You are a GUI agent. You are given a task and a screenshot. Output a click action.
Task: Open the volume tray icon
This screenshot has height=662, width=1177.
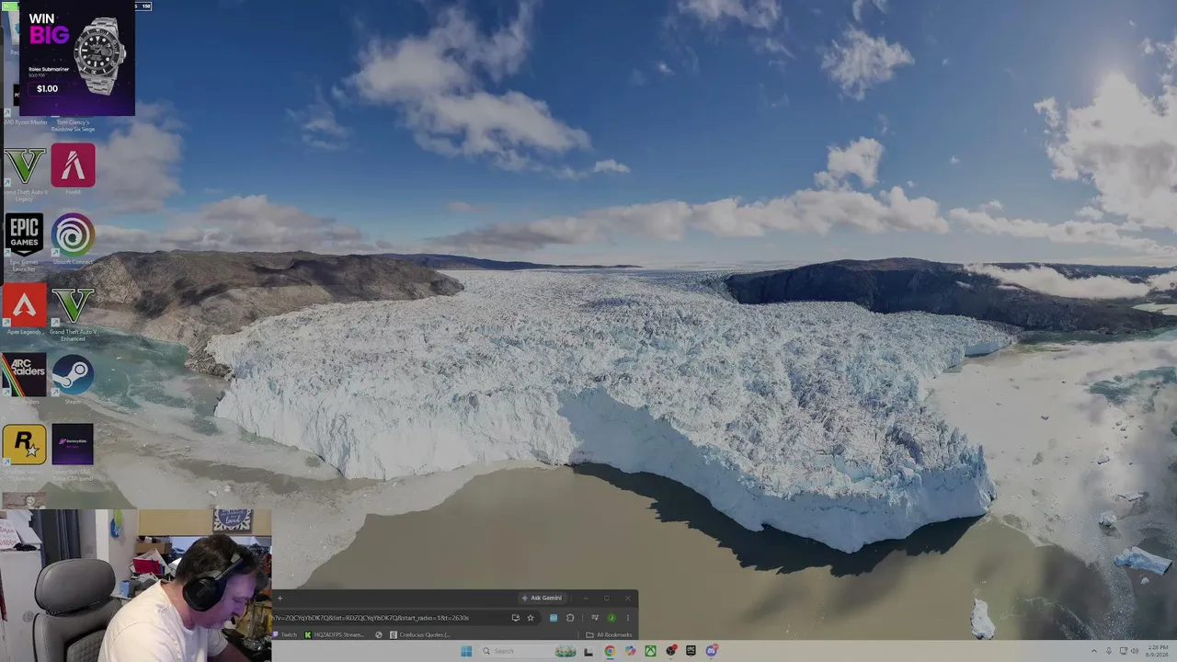[x=1135, y=651]
